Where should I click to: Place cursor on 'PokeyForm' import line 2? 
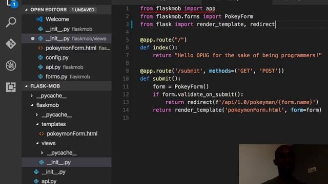click(x=239, y=16)
